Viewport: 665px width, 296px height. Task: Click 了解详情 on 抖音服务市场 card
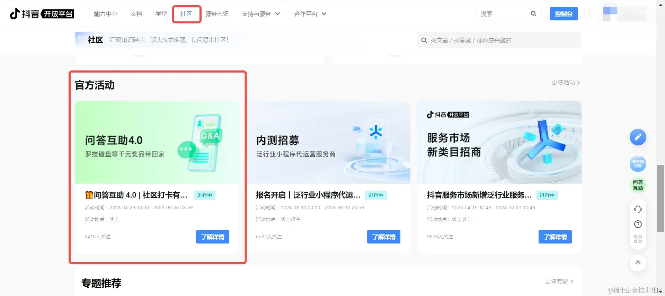555,237
